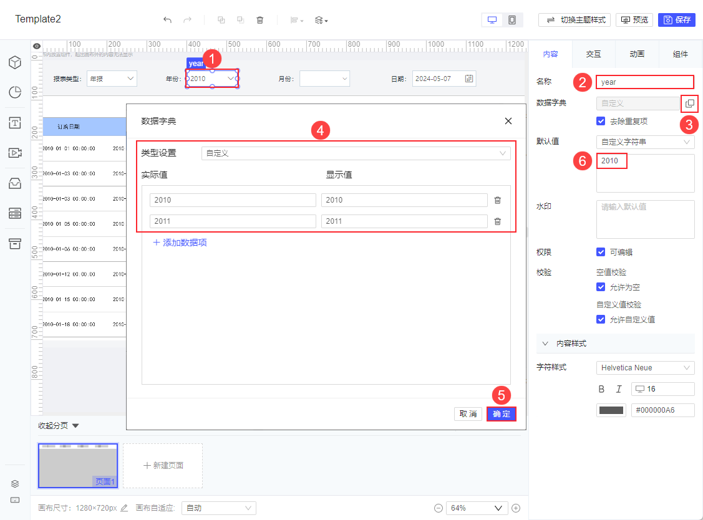The width and height of the screenshot is (703, 520).
Task: Open the 3D cube component sidebar icon
Action: 15,62
